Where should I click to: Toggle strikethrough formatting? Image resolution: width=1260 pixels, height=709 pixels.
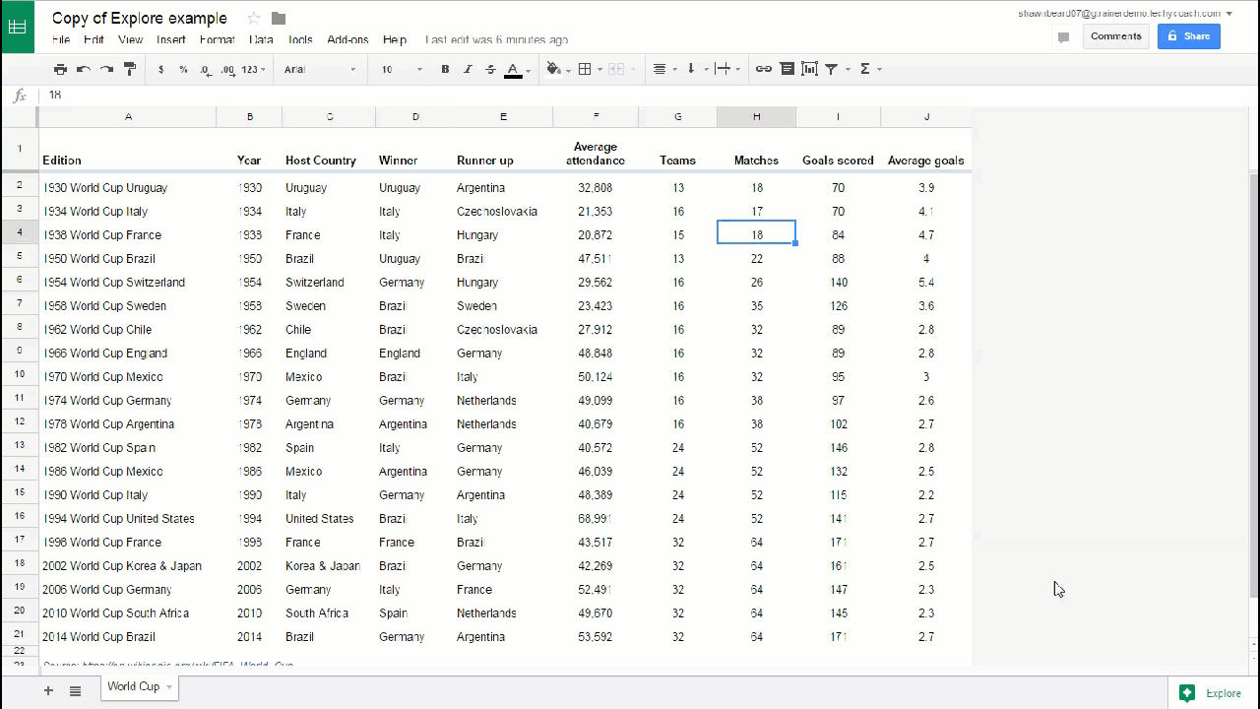click(x=490, y=69)
